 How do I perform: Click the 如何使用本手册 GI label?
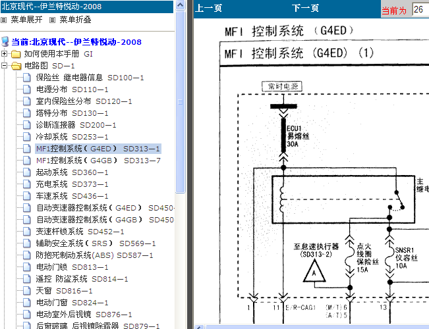58,54
